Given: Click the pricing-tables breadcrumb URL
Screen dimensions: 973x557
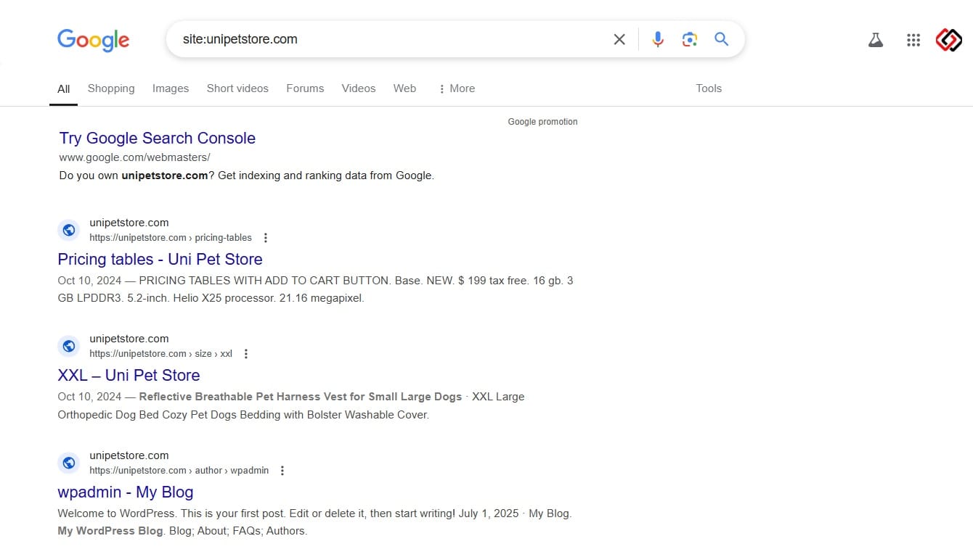Looking at the screenshot, I should 171,238.
